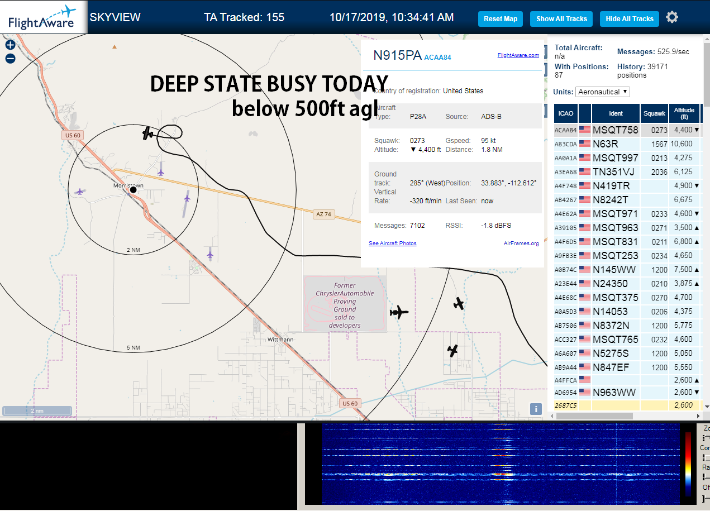
Task: Click Show All Tracks button
Action: click(561, 18)
